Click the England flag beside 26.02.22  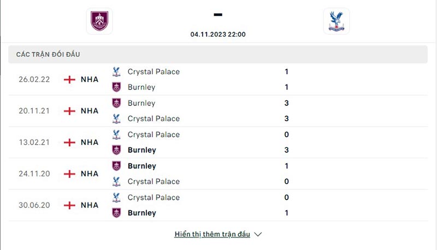pos(69,79)
